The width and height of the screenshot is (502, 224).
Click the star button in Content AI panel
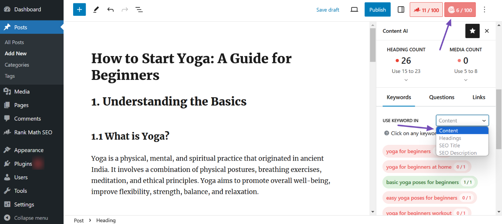pos(472,31)
